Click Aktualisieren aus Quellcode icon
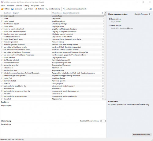The height and width of the screenshot is (141, 153). (x=64, y=9)
